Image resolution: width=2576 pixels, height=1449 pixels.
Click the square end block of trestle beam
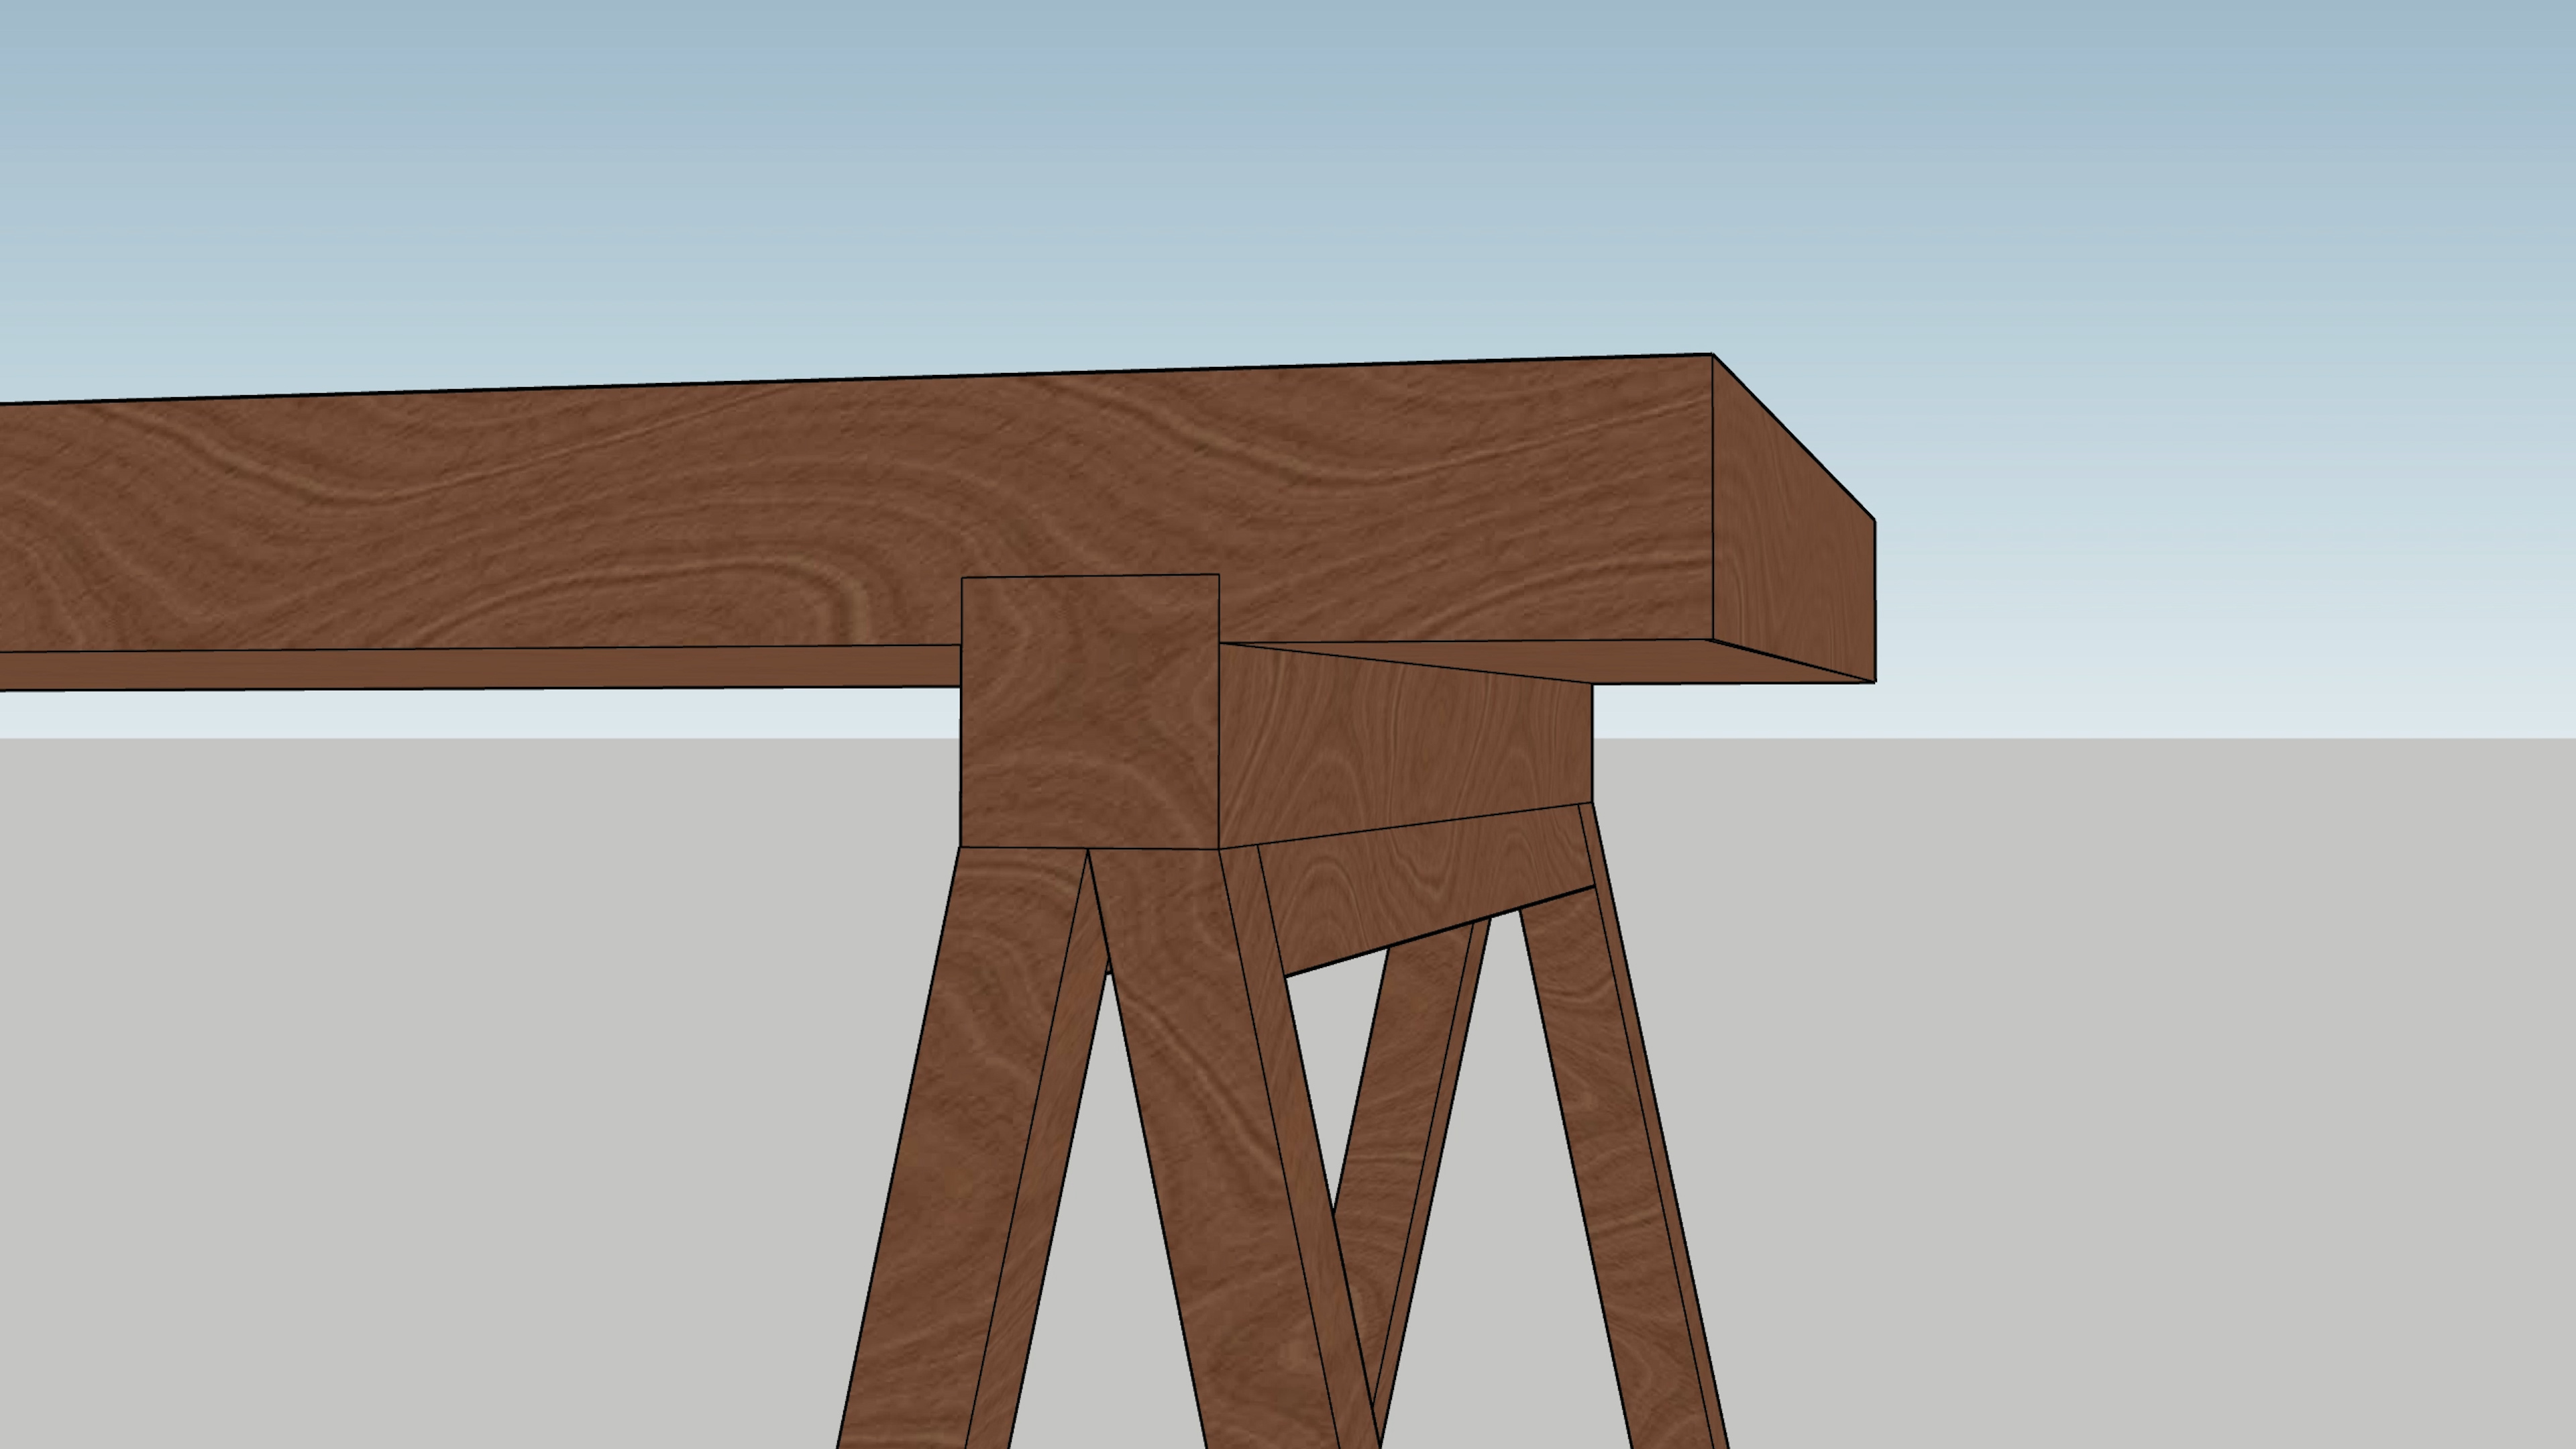(1089, 712)
